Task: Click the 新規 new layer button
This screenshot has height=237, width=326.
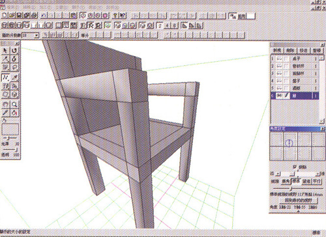Action: coord(277,50)
